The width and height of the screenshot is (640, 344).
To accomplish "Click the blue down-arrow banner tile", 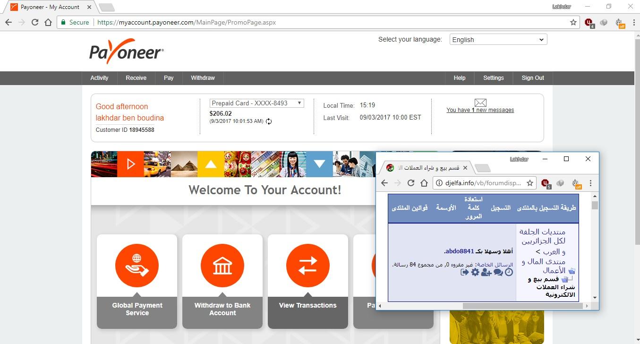I will 319,164.
